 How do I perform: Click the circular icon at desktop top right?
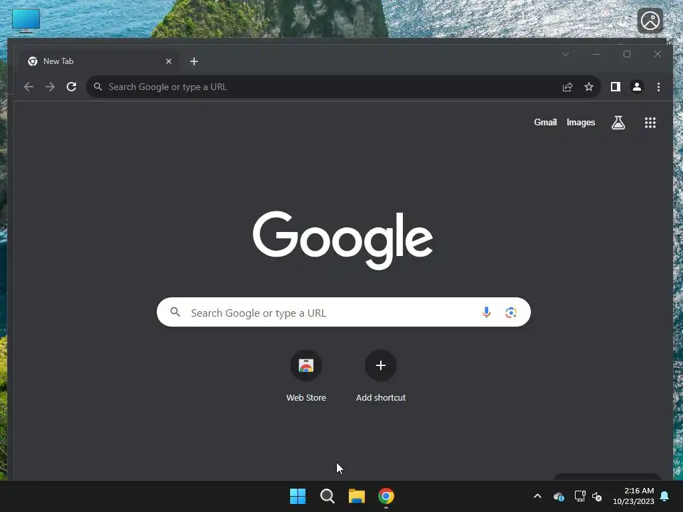(650, 21)
